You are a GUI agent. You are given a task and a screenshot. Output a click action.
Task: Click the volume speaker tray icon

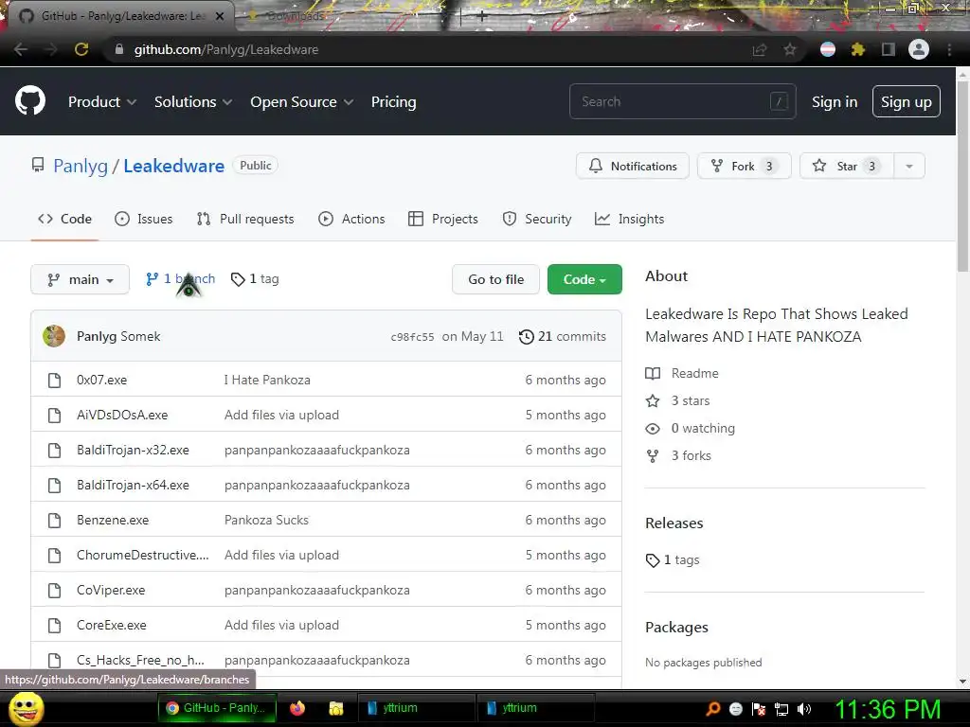click(x=803, y=709)
